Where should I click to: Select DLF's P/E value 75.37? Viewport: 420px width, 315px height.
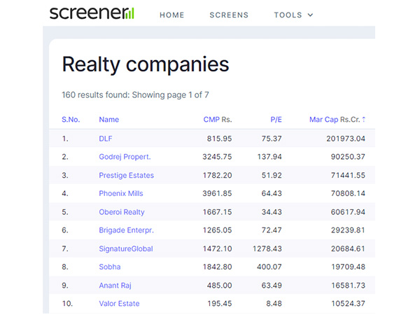(x=272, y=139)
